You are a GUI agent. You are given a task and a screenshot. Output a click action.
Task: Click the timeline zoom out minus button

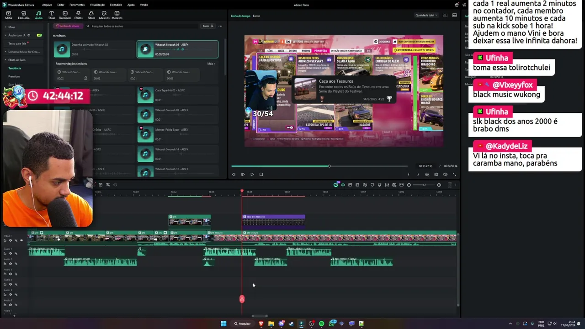(x=409, y=185)
